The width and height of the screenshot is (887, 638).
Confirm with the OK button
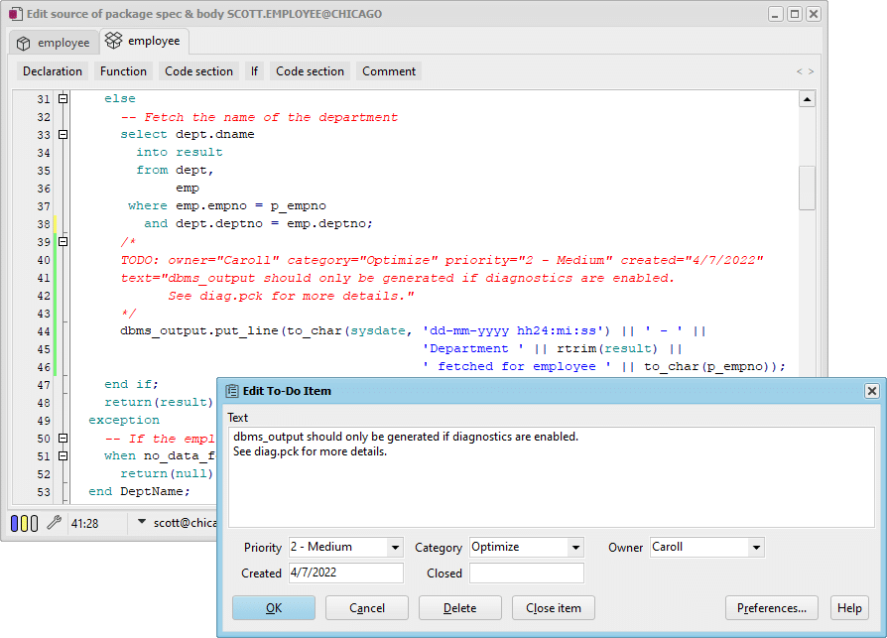[x=274, y=608]
